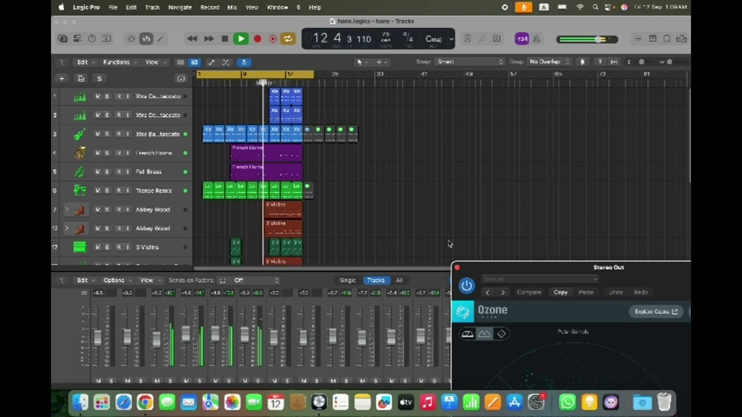Click the blue Catch Playhead button

point(244,62)
